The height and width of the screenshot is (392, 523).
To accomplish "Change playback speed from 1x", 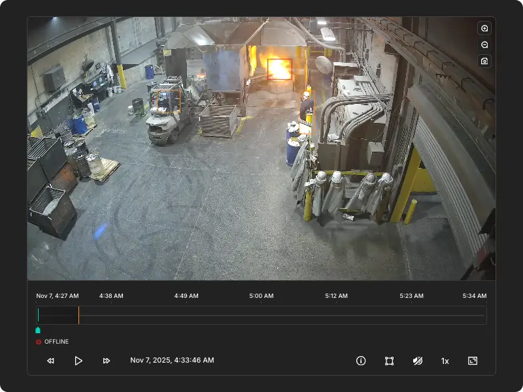I will pyautogui.click(x=445, y=361).
